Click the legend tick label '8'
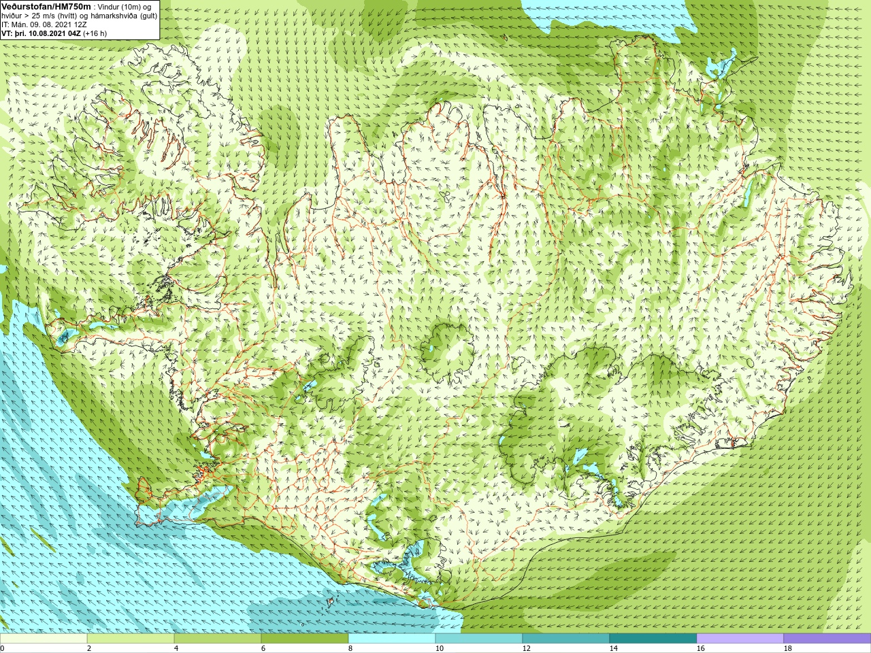This screenshot has width=871, height=653. [x=350, y=648]
